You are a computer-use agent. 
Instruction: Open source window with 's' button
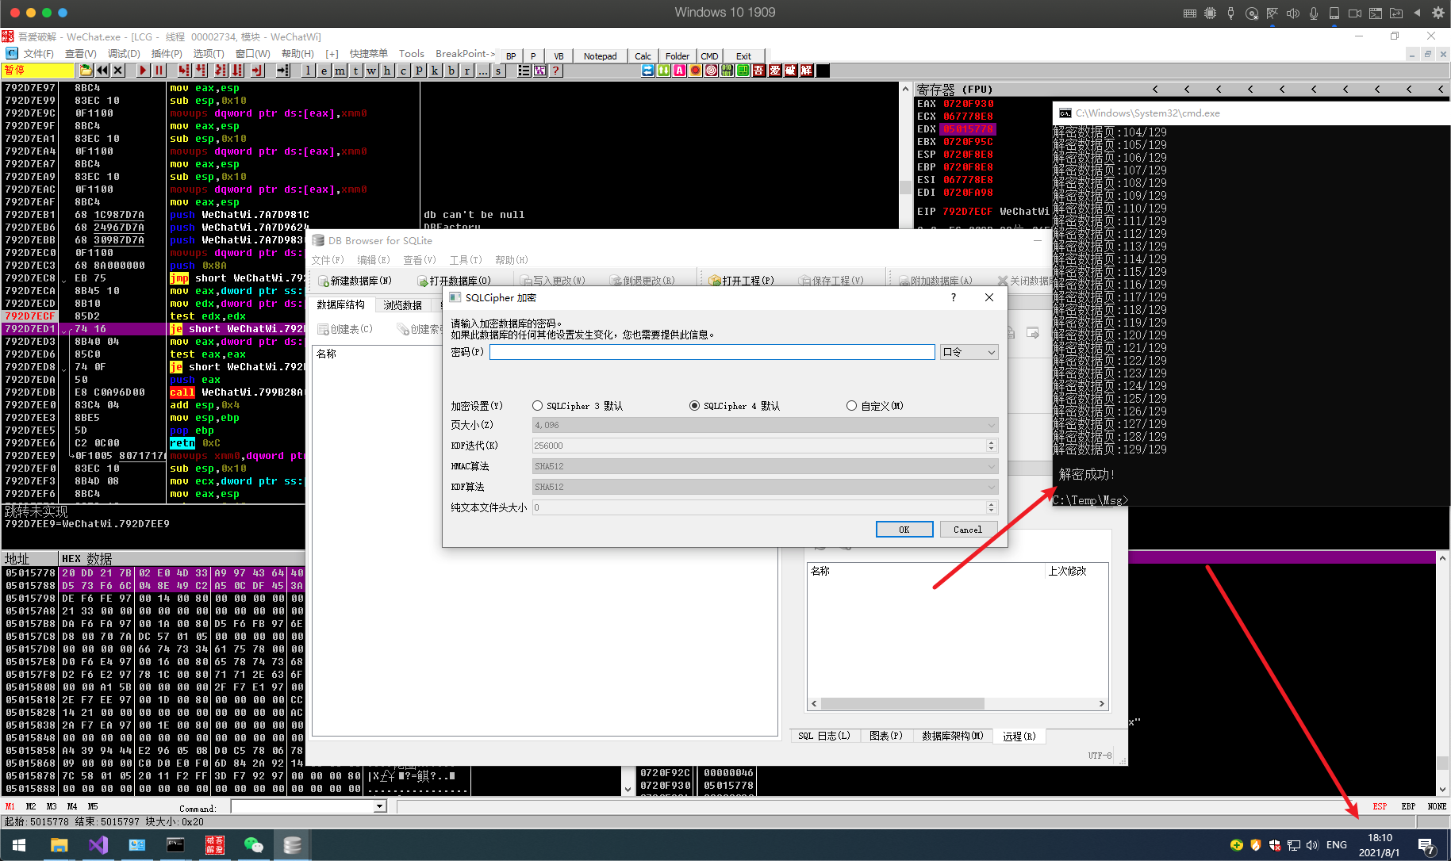tap(499, 71)
